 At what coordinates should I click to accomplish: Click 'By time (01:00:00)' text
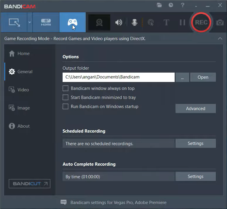click(x=83, y=177)
